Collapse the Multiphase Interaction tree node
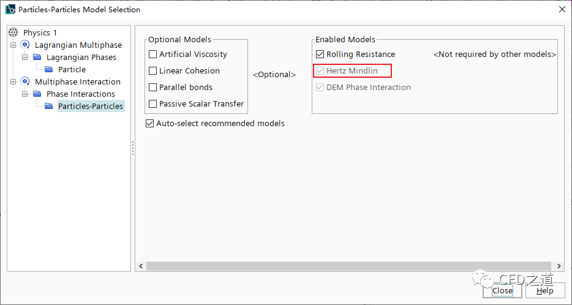Viewport: 572px width, 305px height. [x=13, y=81]
